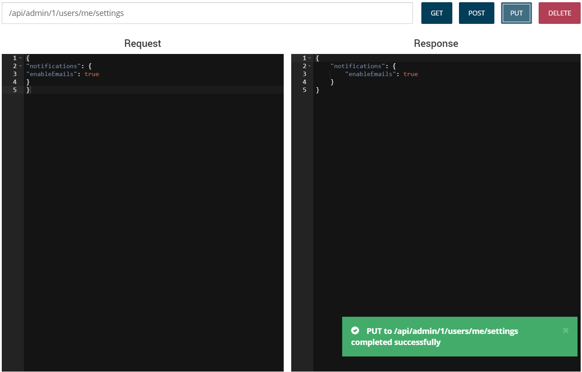Click line number 5 in the Response gutter
The image size is (582, 372).
pyautogui.click(x=304, y=90)
